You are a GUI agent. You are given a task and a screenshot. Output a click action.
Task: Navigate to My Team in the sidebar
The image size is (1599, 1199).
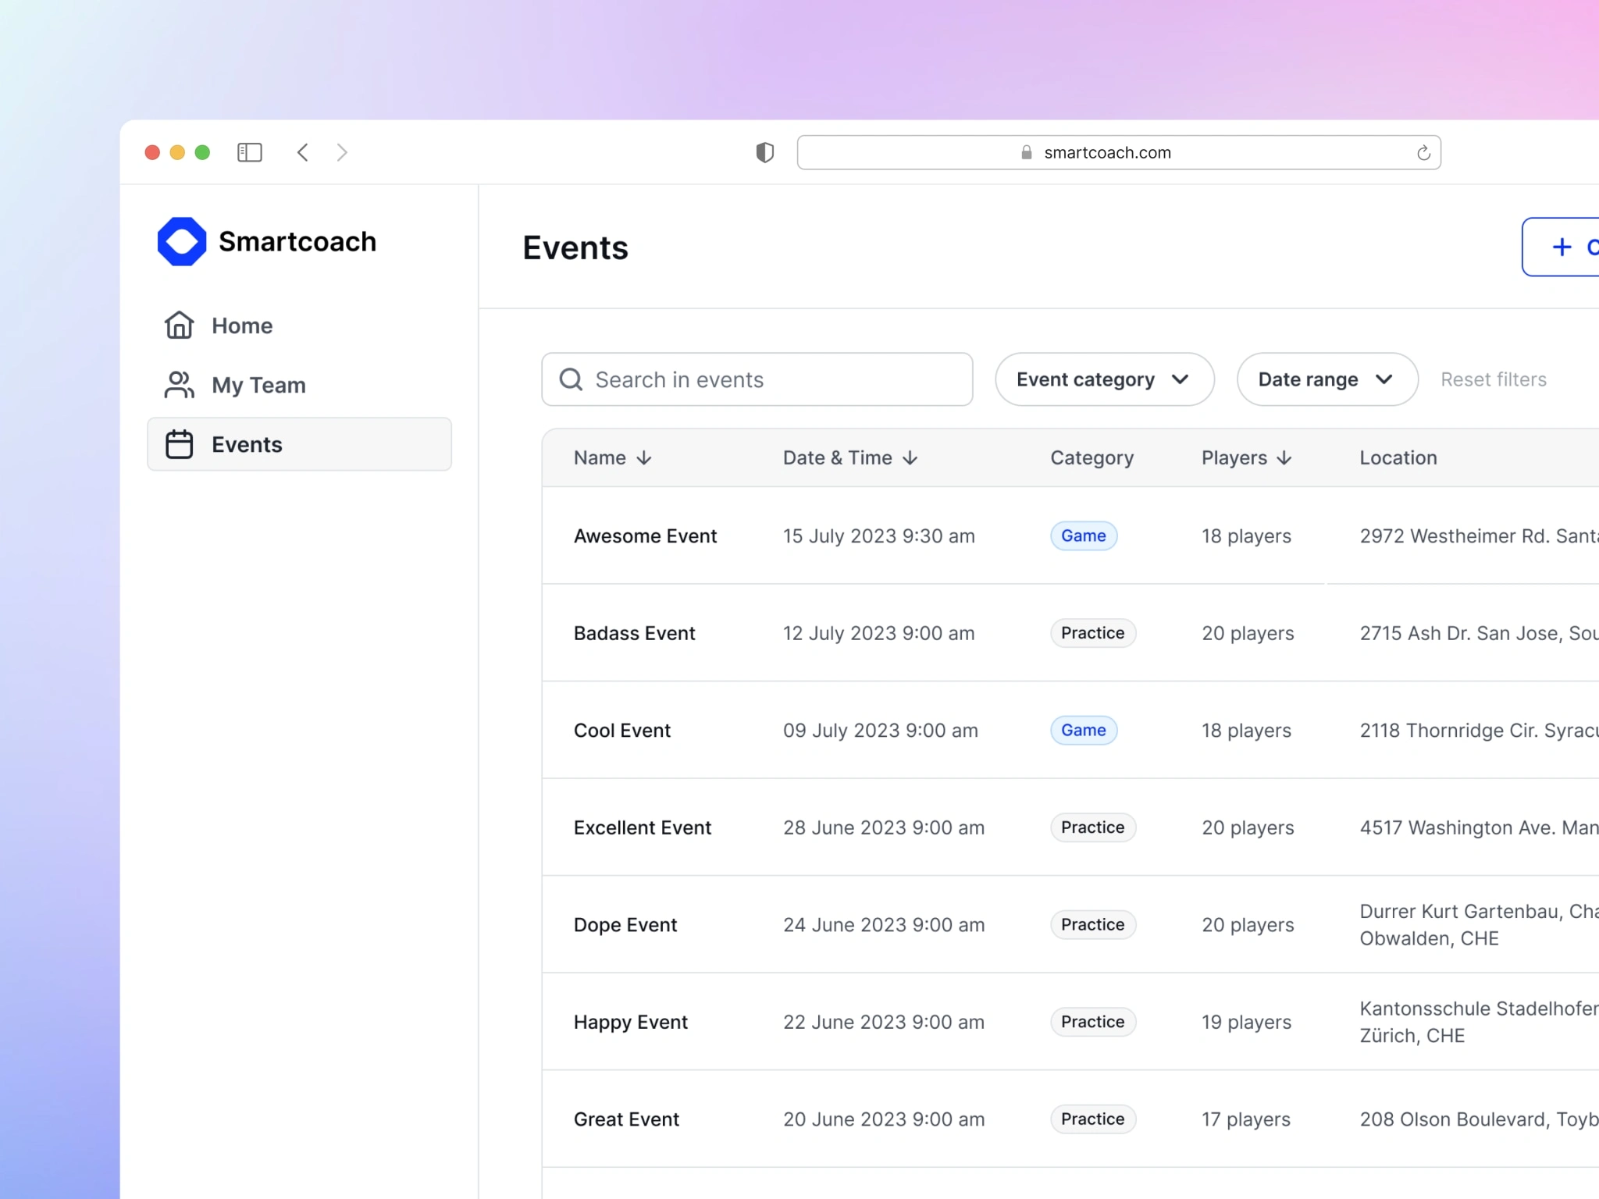tap(258, 385)
